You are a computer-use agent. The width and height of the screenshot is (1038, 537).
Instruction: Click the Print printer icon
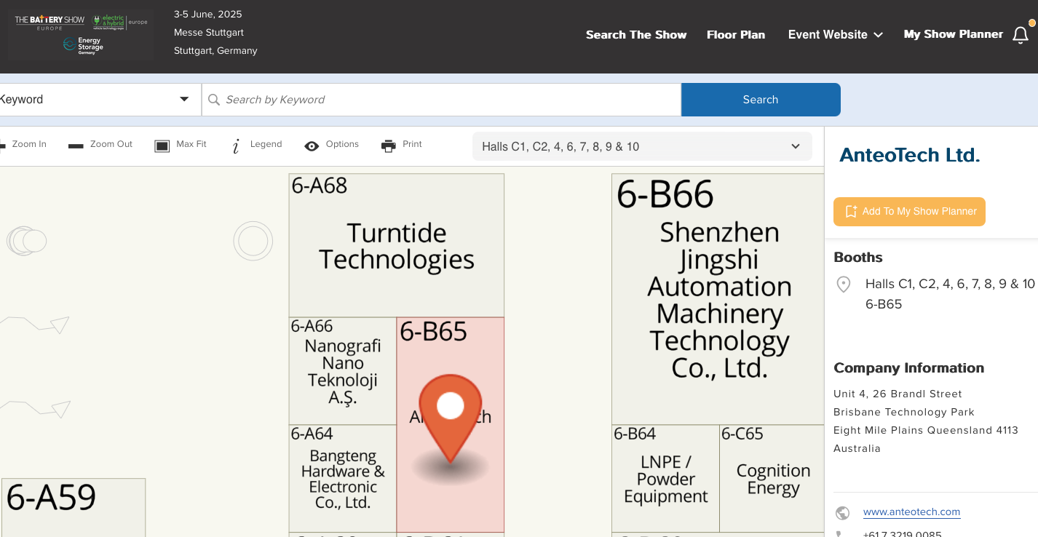(x=389, y=146)
